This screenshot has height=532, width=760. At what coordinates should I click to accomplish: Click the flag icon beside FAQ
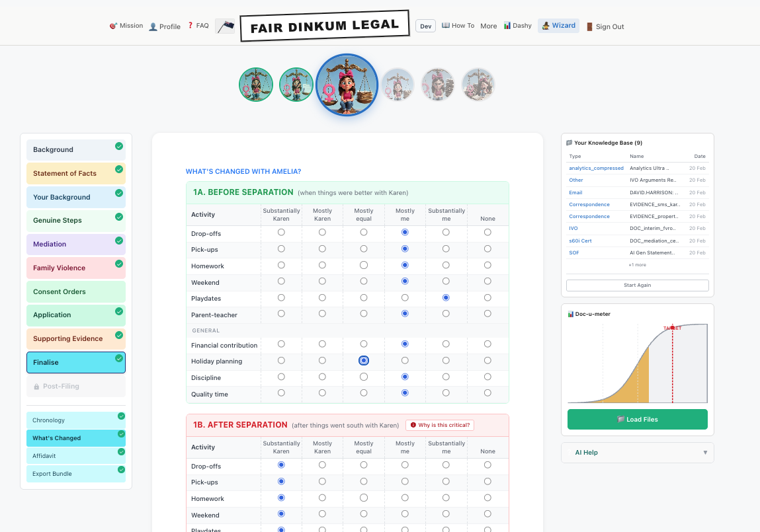225,26
